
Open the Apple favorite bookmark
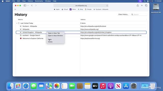57,9
